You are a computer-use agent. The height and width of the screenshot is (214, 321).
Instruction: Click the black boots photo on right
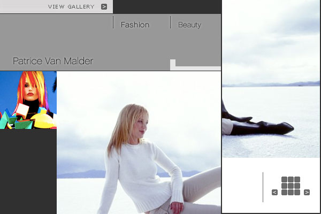271,80
